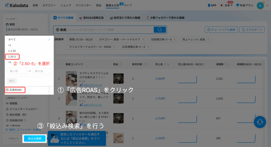Click the リセット button
Image resolution: width=271 pixels, height=147 pixels.
coord(13,138)
